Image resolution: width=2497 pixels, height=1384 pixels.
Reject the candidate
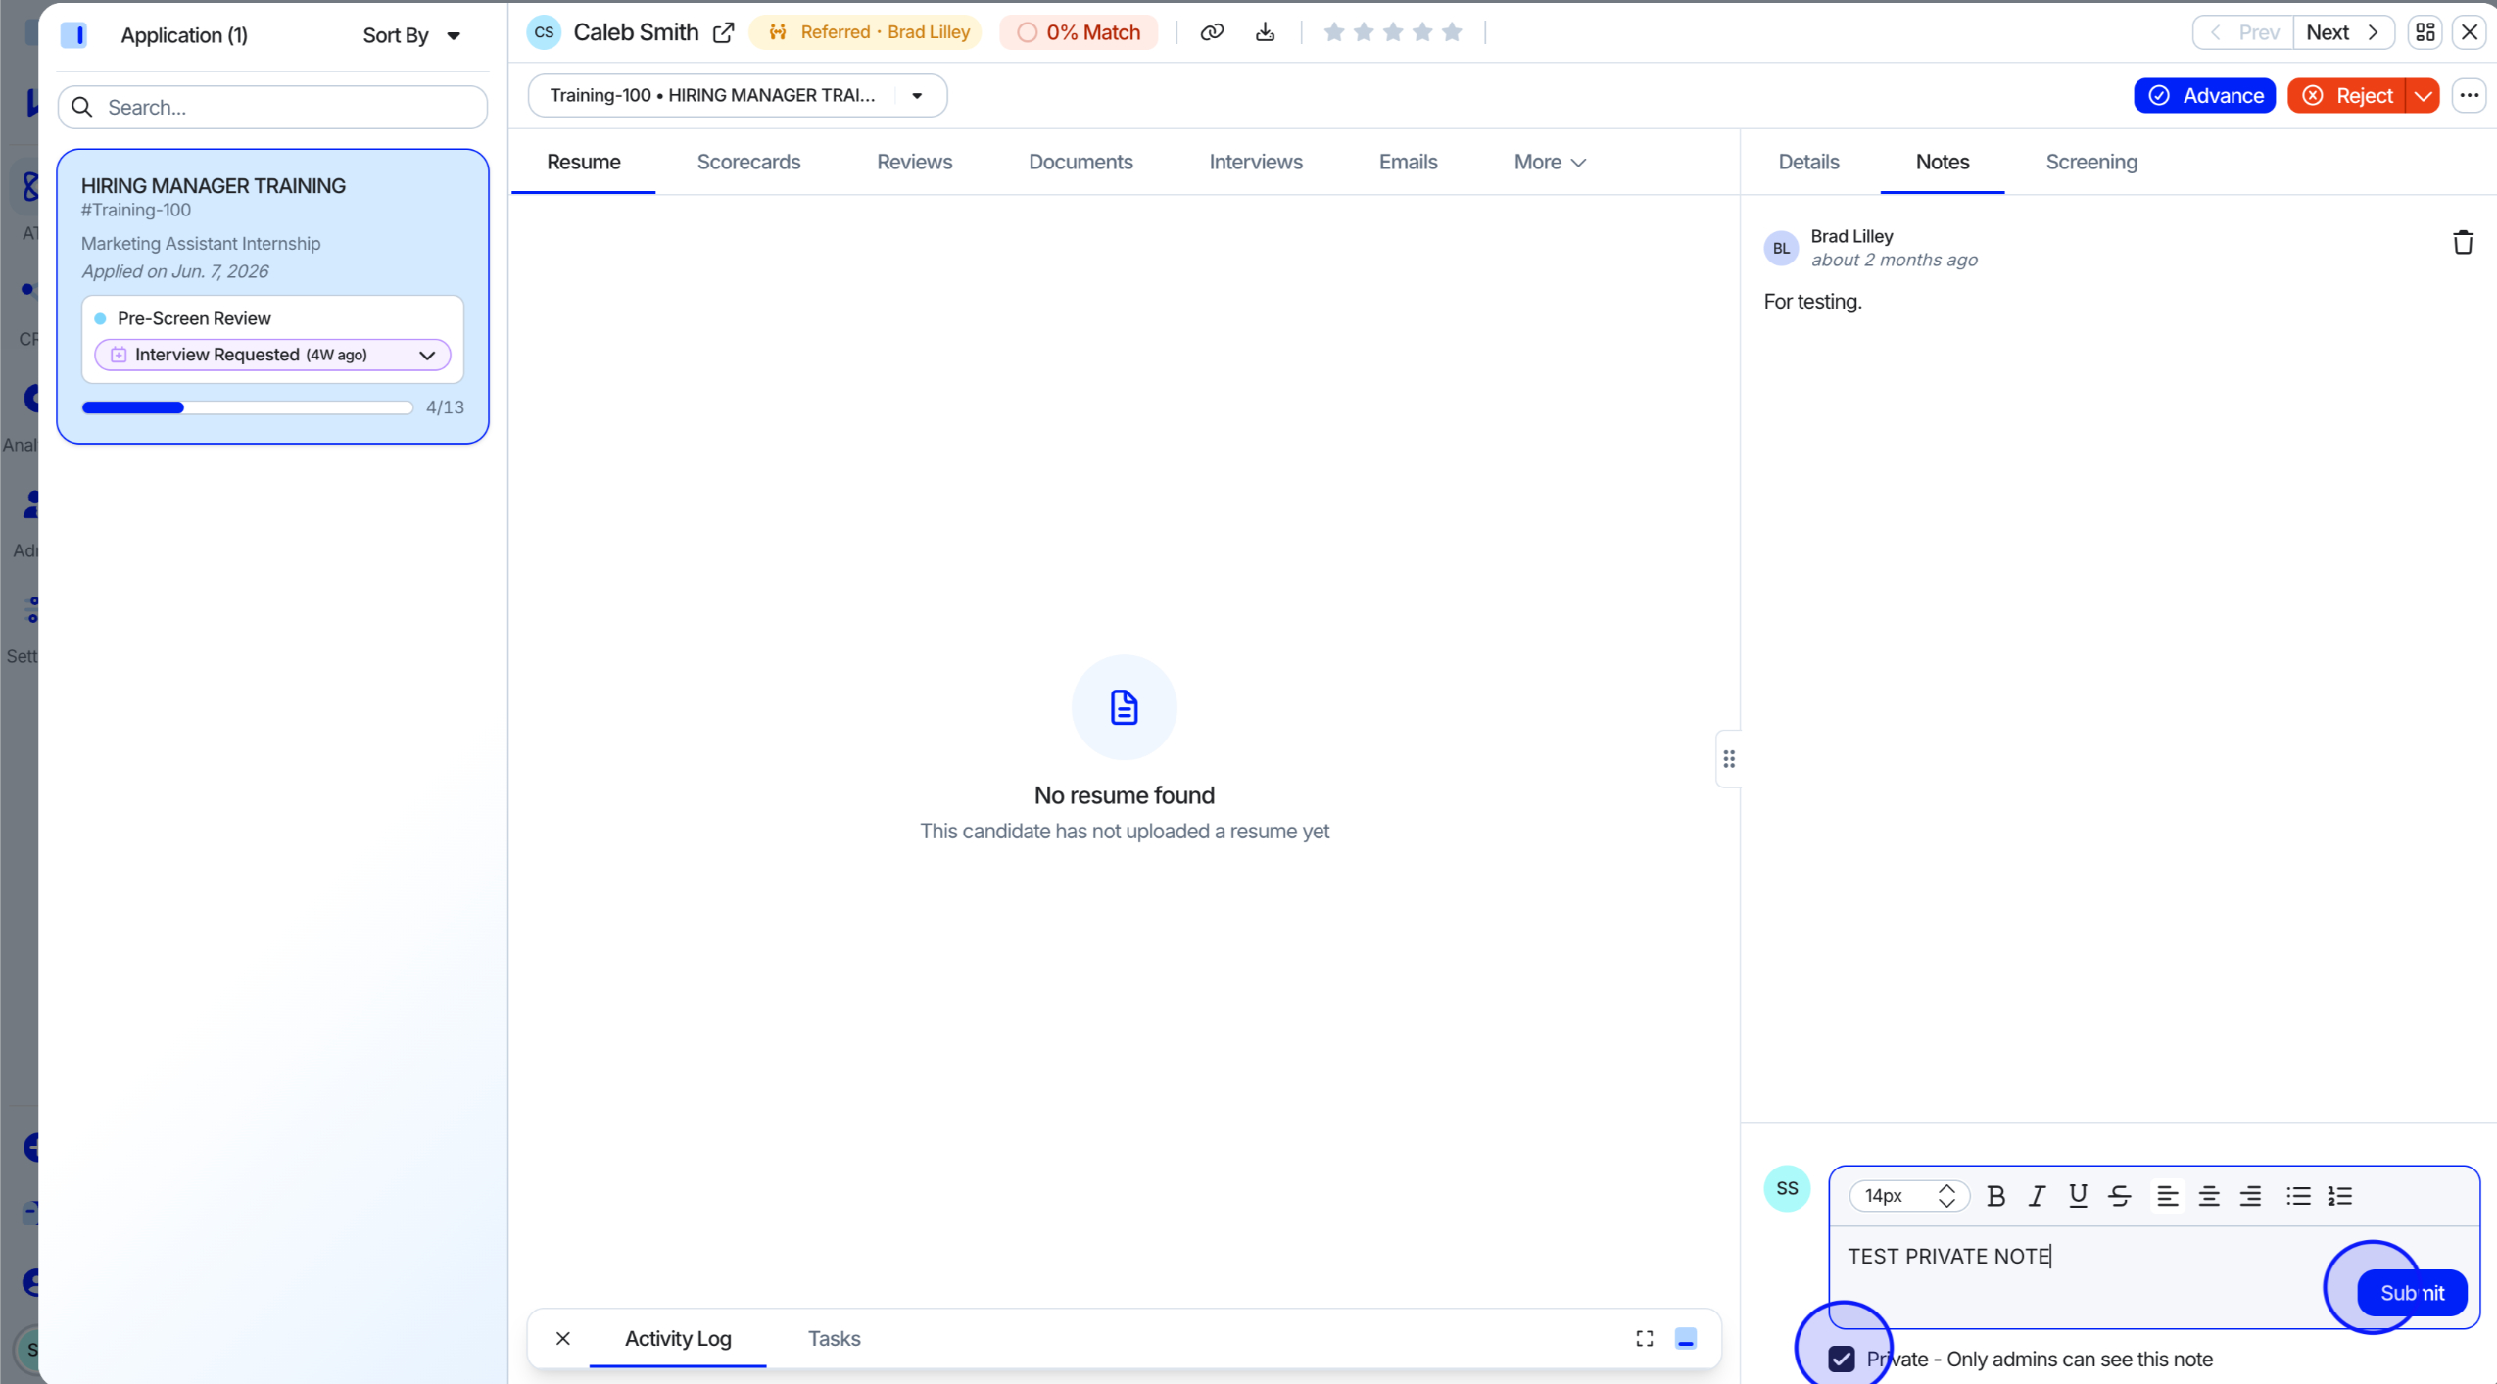[2346, 95]
